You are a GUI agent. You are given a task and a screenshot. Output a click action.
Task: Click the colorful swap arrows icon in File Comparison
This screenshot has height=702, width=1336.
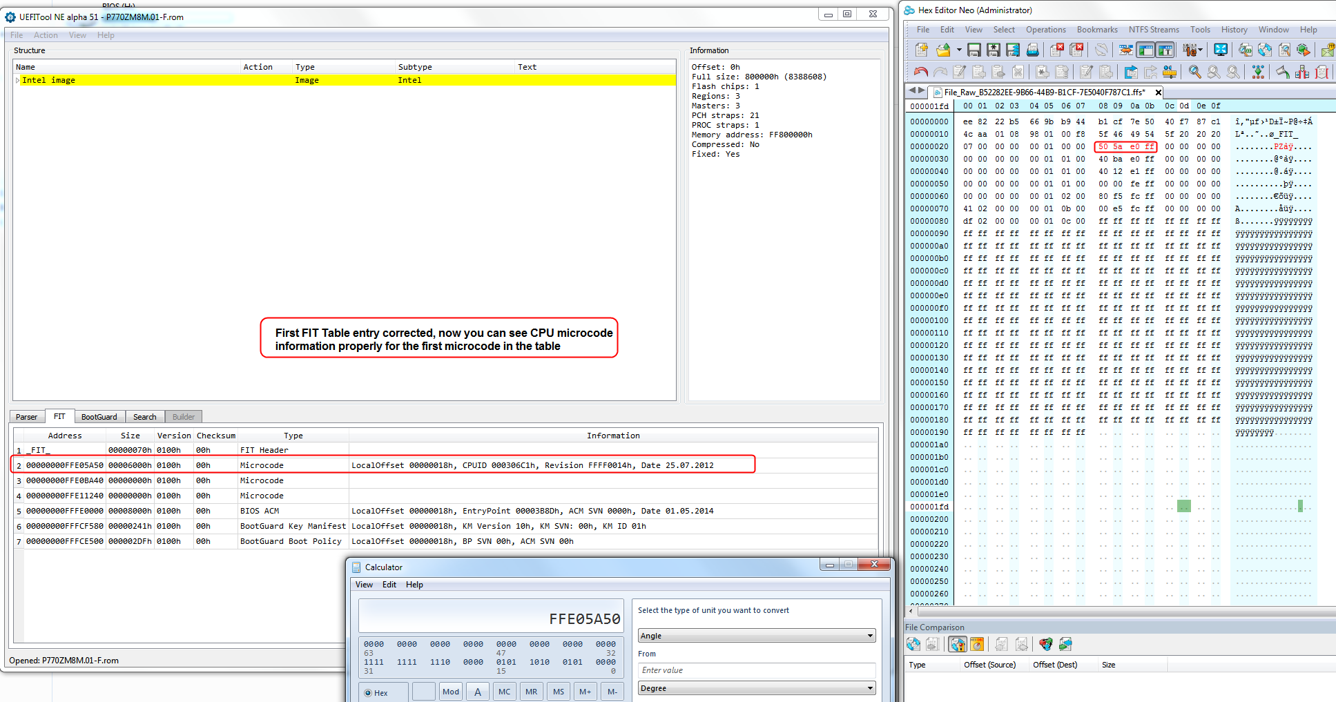click(x=1046, y=644)
